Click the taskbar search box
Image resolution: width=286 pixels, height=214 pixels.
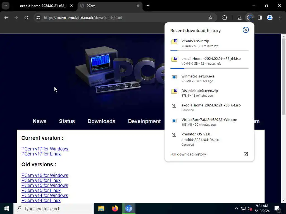tap(54, 208)
